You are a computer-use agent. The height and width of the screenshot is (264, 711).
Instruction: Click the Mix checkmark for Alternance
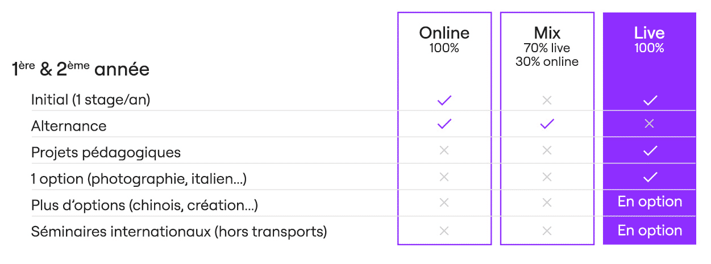(547, 124)
